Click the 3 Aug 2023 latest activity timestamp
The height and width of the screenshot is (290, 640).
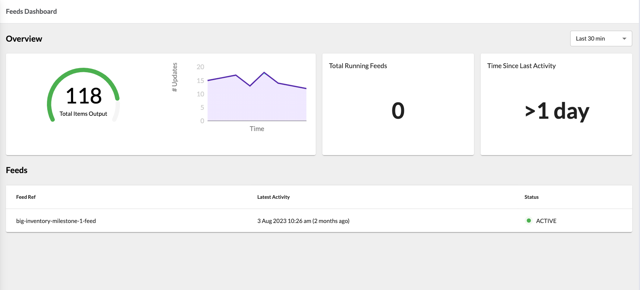pos(303,221)
